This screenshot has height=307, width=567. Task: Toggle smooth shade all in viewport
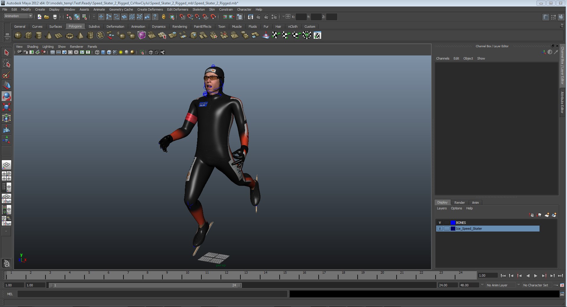tap(103, 52)
